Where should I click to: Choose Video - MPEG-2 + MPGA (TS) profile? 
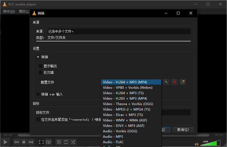point(131,109)
